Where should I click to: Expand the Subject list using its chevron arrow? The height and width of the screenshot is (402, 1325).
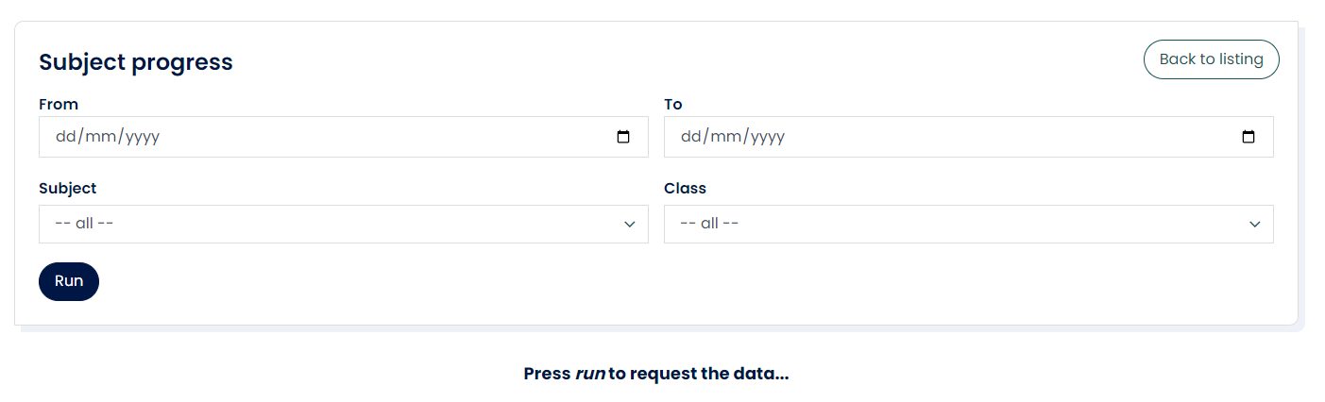coord(630,225)
